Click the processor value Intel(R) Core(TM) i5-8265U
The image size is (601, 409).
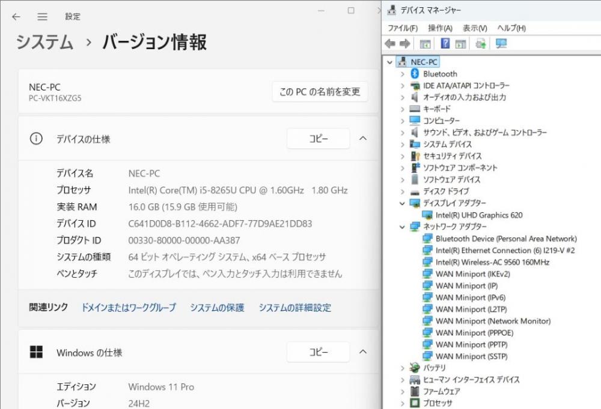click(237, 190)
